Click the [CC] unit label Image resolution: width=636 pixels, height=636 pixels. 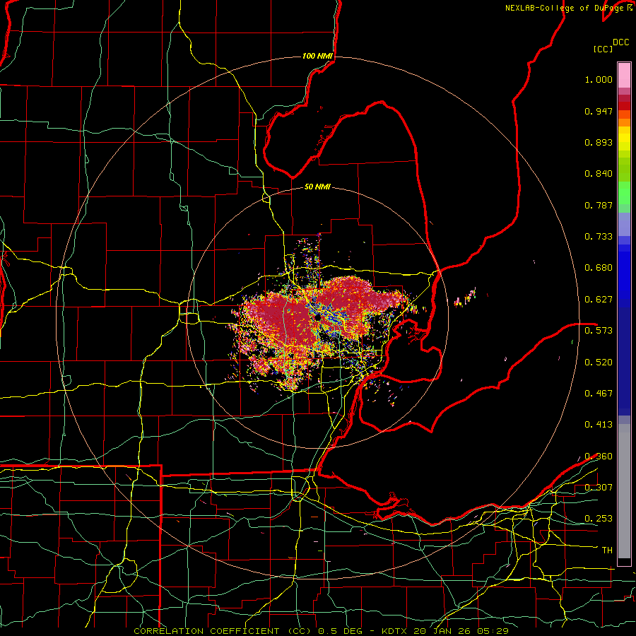[x=603, y=49]
